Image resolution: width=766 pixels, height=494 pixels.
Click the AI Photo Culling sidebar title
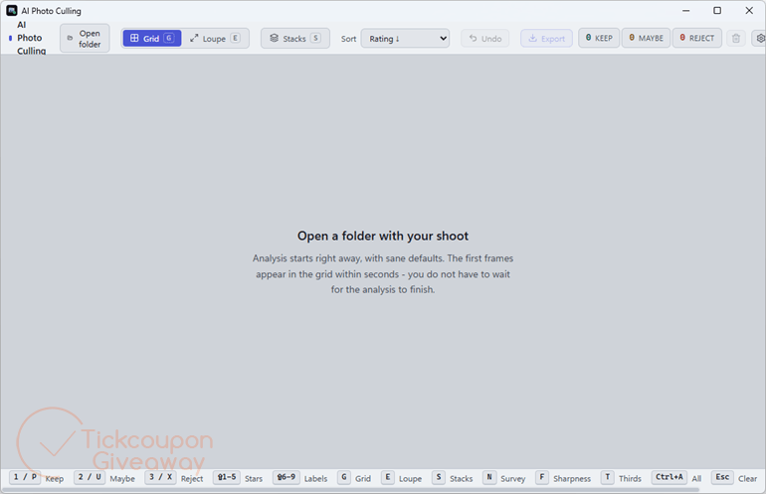[x=31, y=38]
